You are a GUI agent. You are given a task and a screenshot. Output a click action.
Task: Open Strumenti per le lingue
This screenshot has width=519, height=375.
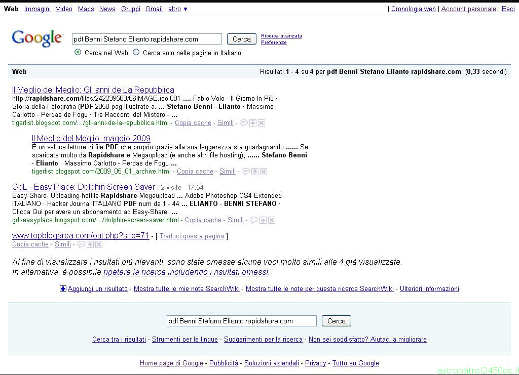point(184,339)
